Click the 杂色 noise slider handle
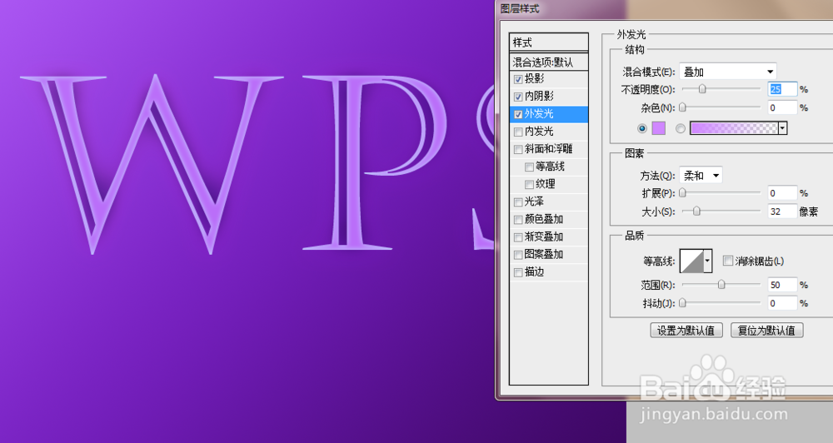 point(683,107)
